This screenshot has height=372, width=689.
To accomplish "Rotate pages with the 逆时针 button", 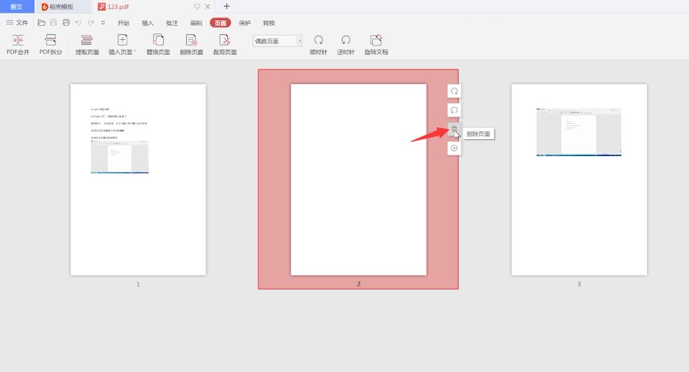I will [x=346, y=44].
